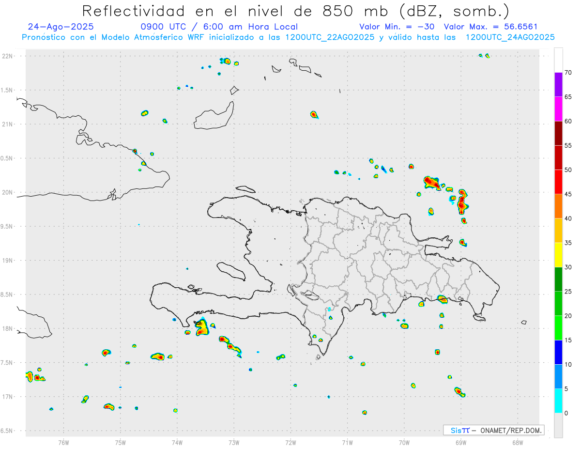581x449 pixels.
Task: Click the date label '24-Ago-2025'
Action: [61, 27]
